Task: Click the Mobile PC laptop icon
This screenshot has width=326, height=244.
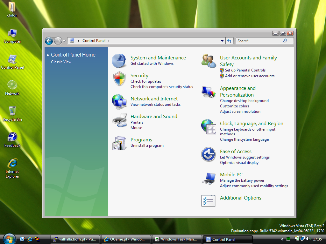Action: (209, 178)
